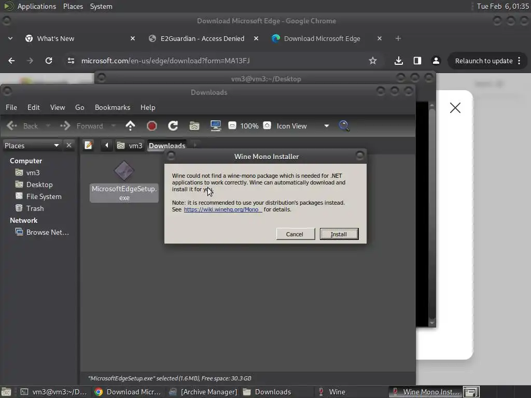Screen dimensions: 531x398
Task: Toggle Chrome side panel icon
Action: pos(417,61)
